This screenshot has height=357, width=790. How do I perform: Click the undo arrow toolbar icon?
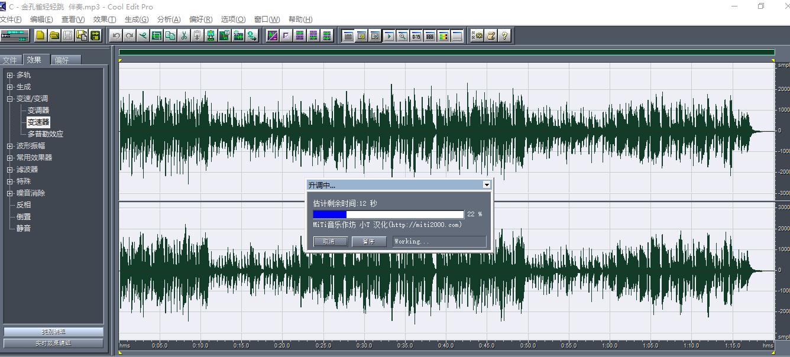coord(116,35)
